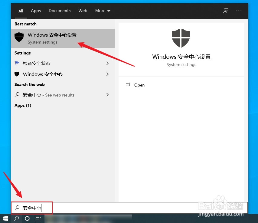The image size is (258, 223).
Task: Click the shield icon beside Windows 安全中心
Action: tap(17, 74)
